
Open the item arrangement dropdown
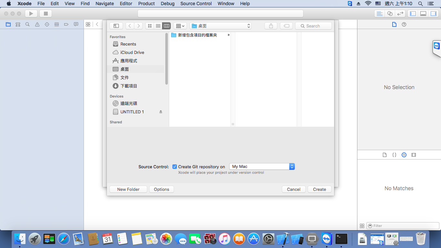[x=180, y=26]
